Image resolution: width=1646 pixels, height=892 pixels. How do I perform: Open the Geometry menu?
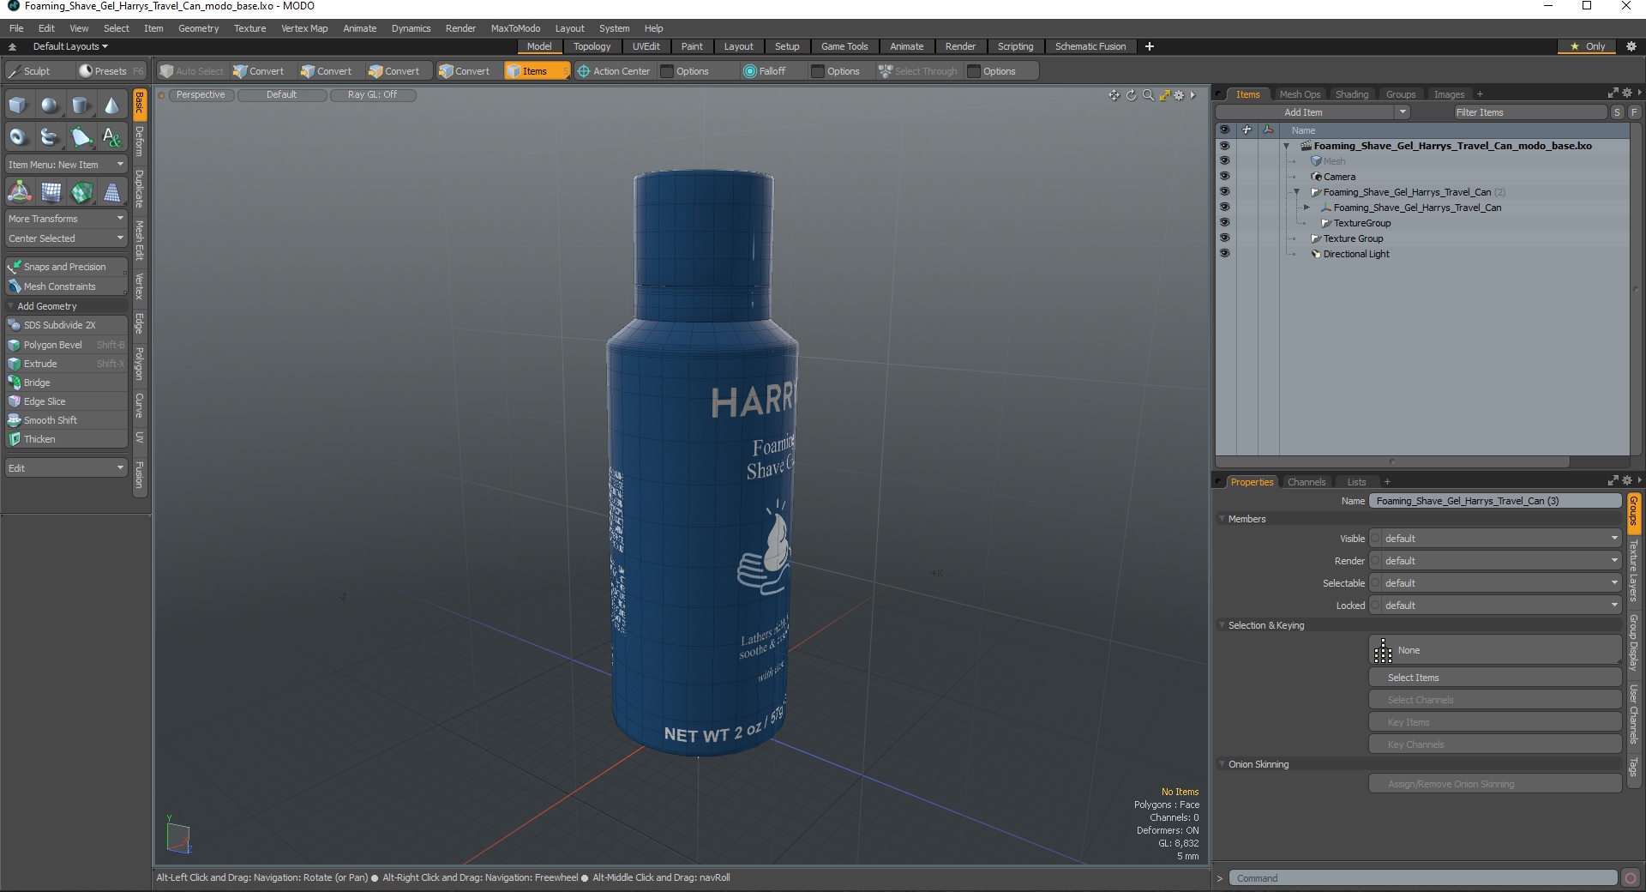point(198,28)
